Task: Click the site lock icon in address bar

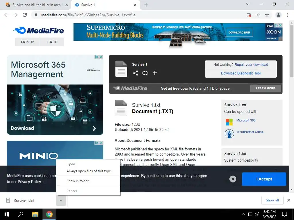Action: [36, 15]
